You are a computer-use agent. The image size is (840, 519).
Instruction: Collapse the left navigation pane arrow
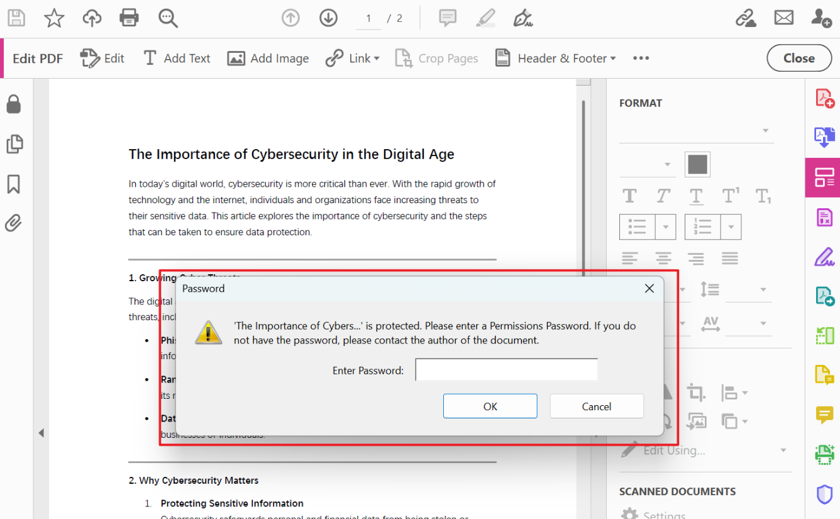[41, 433]
